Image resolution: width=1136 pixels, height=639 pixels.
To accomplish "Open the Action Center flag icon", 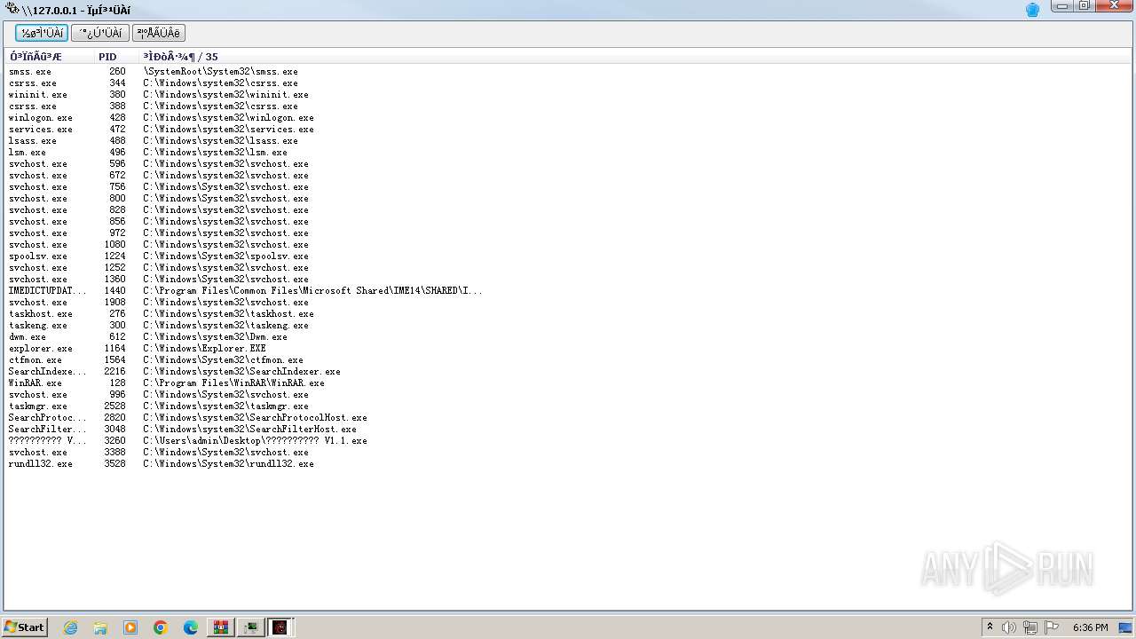I will point(1052,627).
